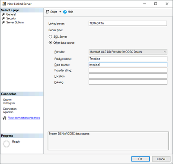Click the New Linked Server title icon
Image resolution: width=173 pixels, height=164 pixels.
coord(4,4)
